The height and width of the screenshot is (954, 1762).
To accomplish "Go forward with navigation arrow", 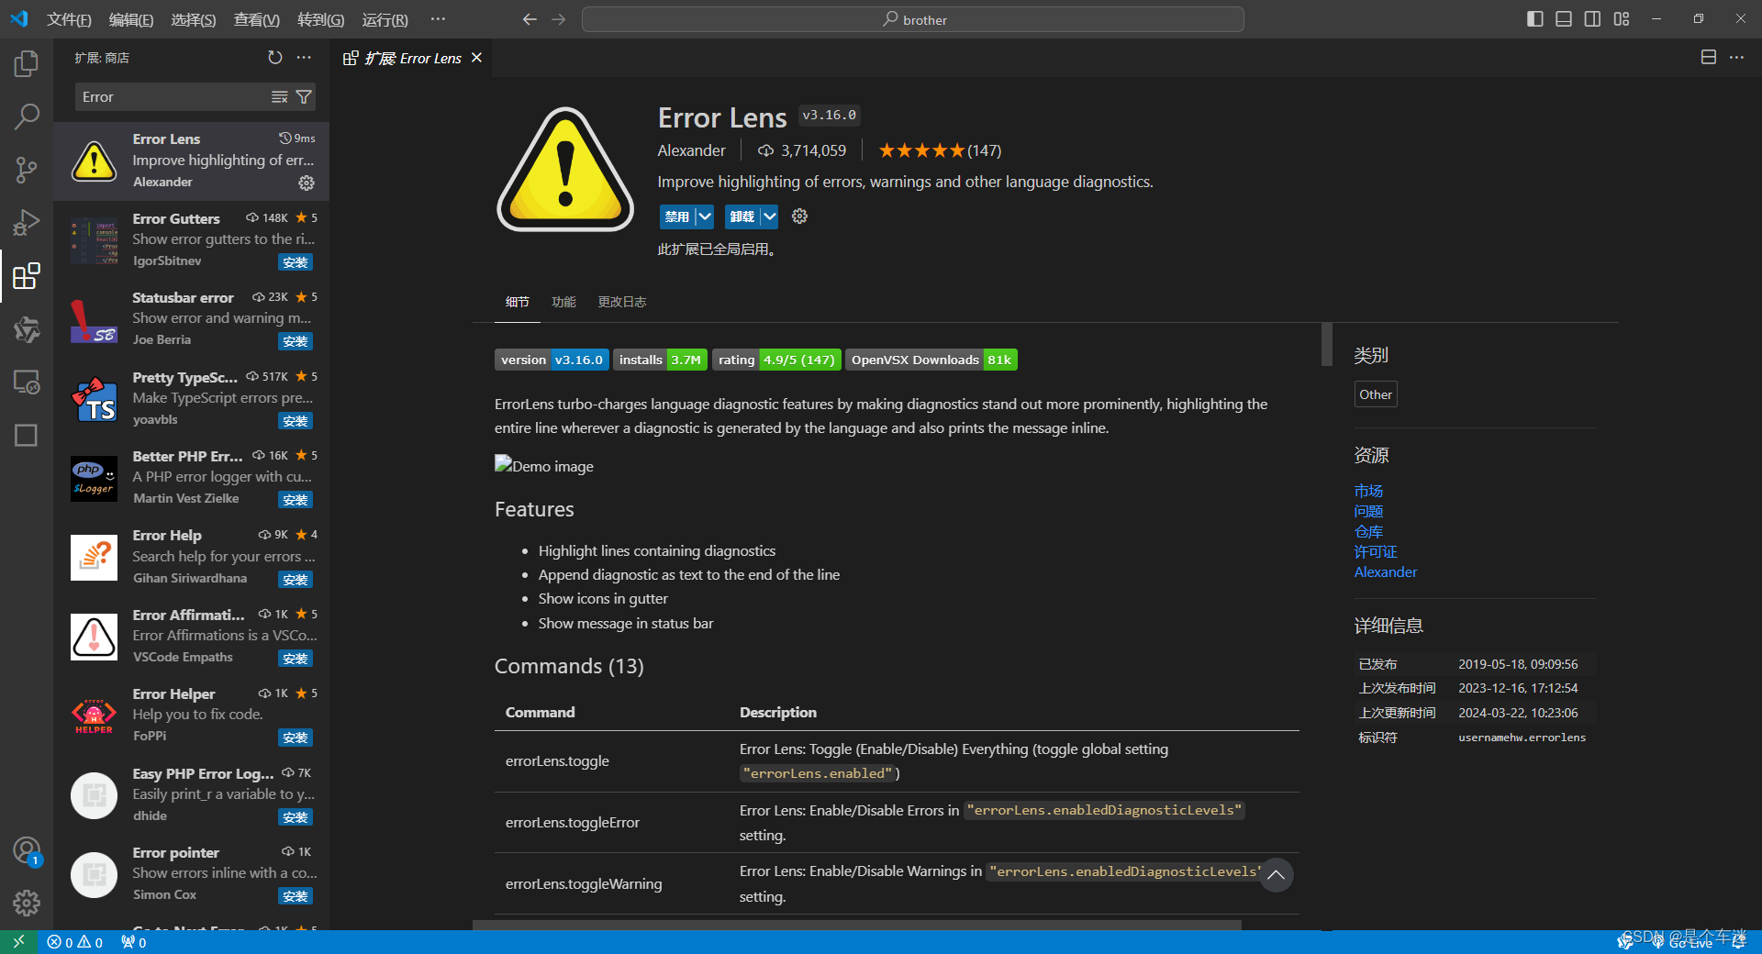I will click(x=559, y=19).
